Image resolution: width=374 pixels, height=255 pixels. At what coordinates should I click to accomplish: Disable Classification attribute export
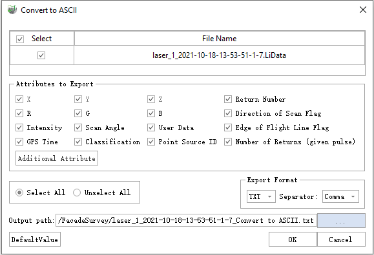pyautogui.click(x=78, y=142)
